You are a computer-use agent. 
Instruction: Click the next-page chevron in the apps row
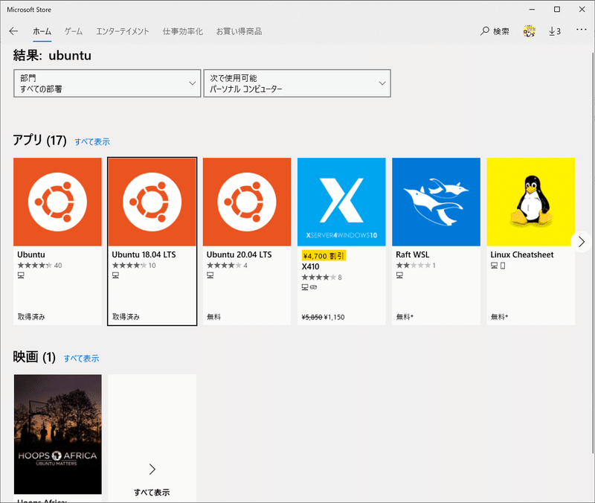point(581,241)
